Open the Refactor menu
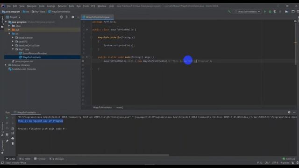Screen dimensions: 299x168 tap(62, 6)
